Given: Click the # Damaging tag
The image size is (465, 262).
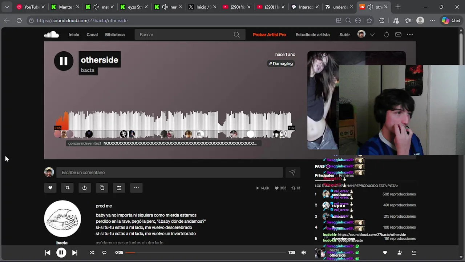Looking at the screenshot, I should point(281,64).
